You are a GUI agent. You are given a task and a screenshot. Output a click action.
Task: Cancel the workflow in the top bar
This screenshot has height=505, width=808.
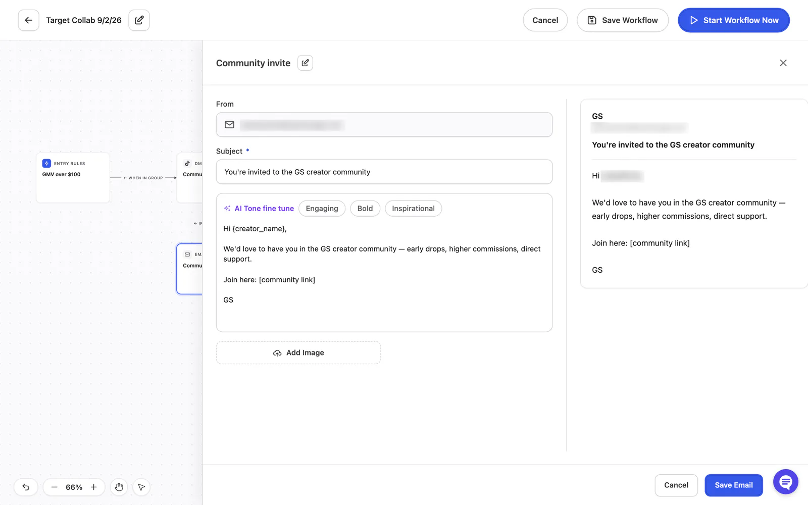pos(545,20)
